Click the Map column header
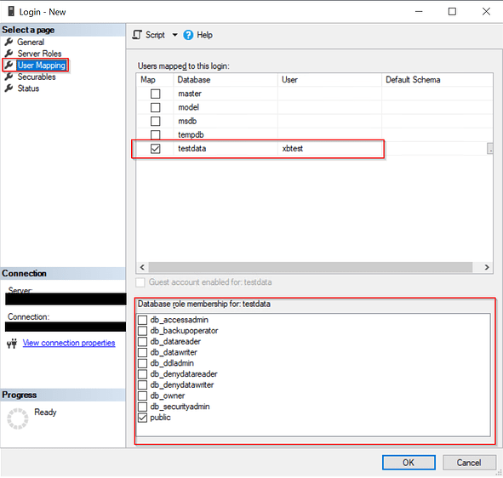 pos(155,80)
